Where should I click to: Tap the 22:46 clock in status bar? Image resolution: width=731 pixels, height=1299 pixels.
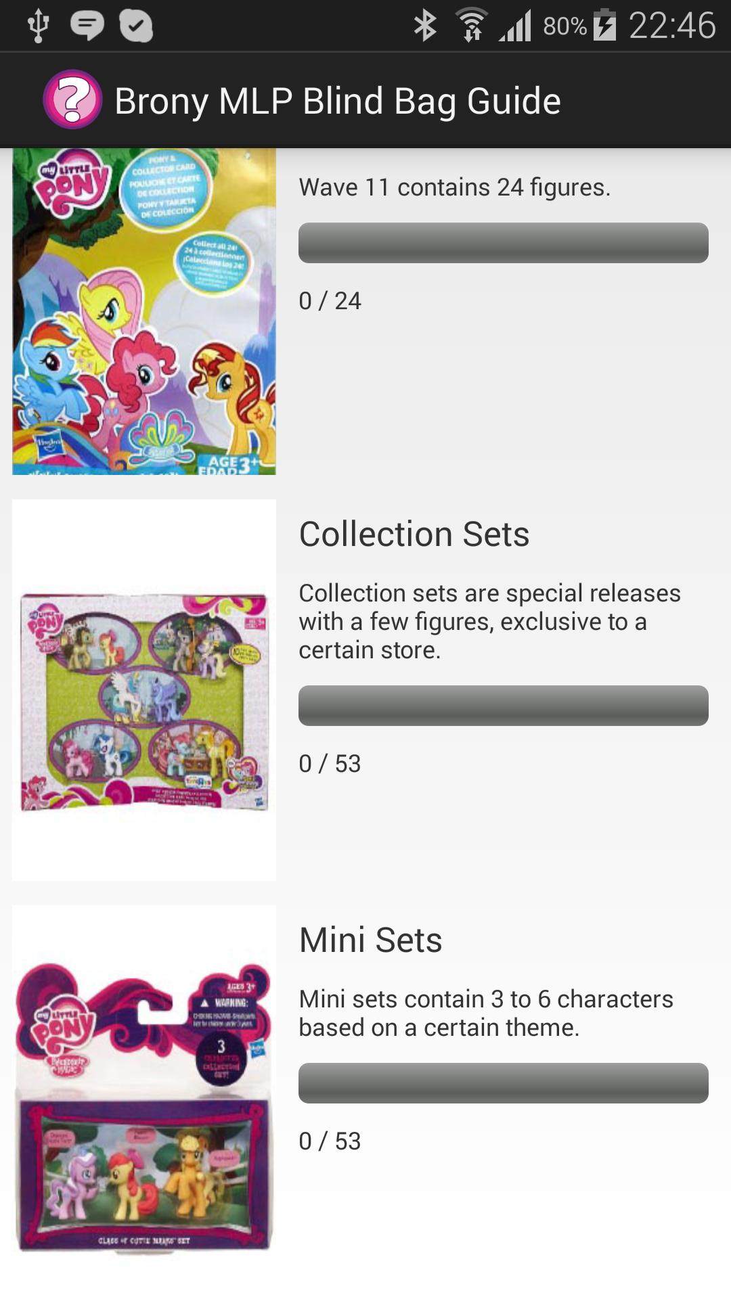(x=671, y=26)
